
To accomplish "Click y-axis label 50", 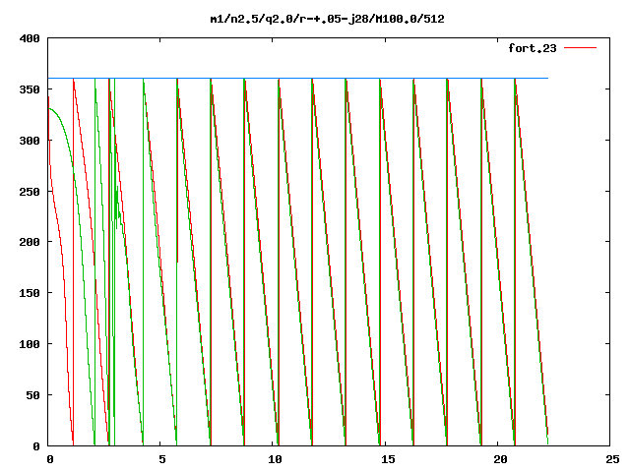I will [x=32, y=395].
